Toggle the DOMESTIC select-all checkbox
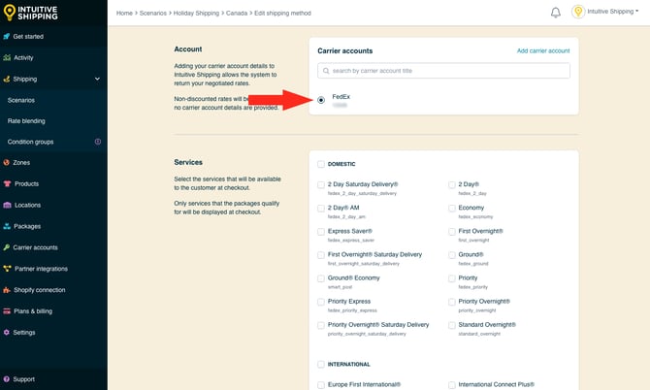The width and height of the screenshot is (650, 390). 321,164
